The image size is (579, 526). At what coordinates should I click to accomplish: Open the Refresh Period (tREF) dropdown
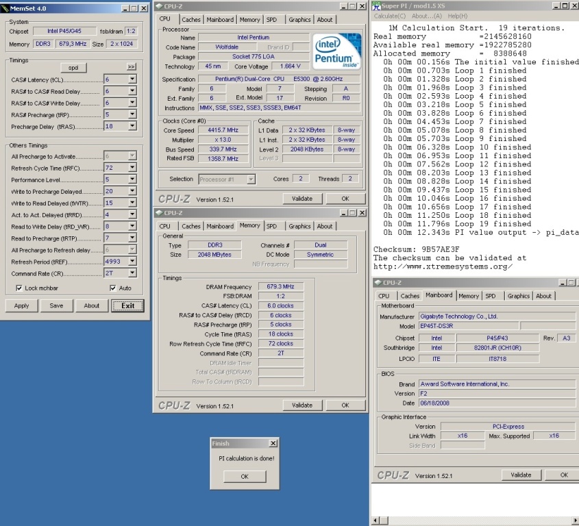tap(132, 262)
